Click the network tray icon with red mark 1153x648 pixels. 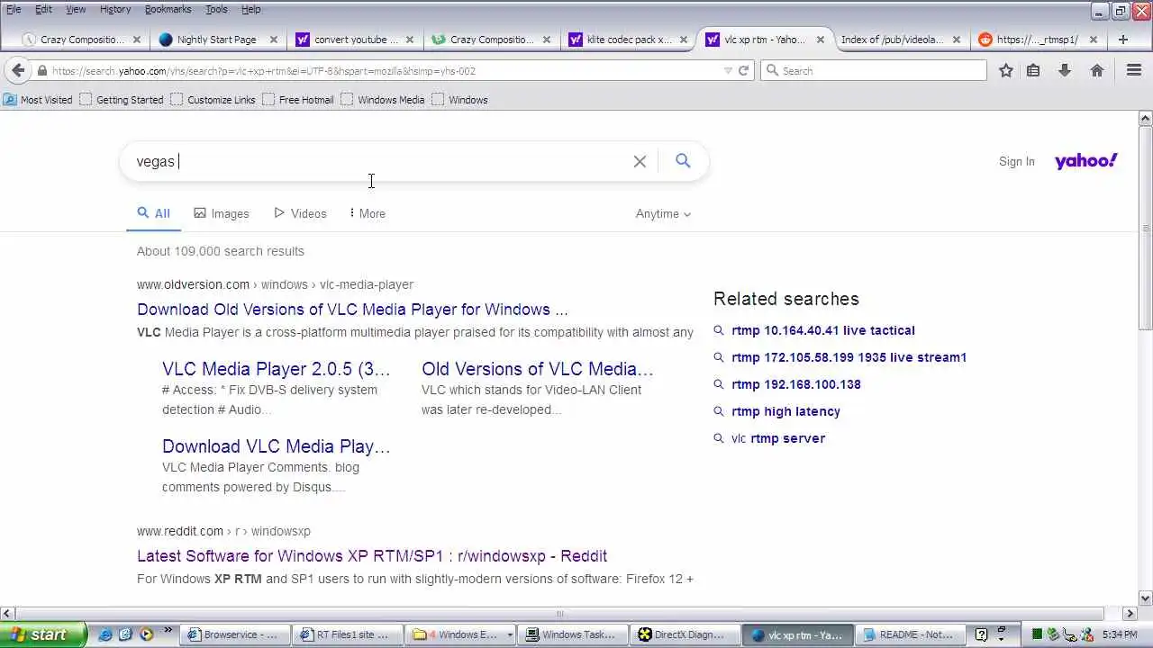click(x=1087, y=634)
